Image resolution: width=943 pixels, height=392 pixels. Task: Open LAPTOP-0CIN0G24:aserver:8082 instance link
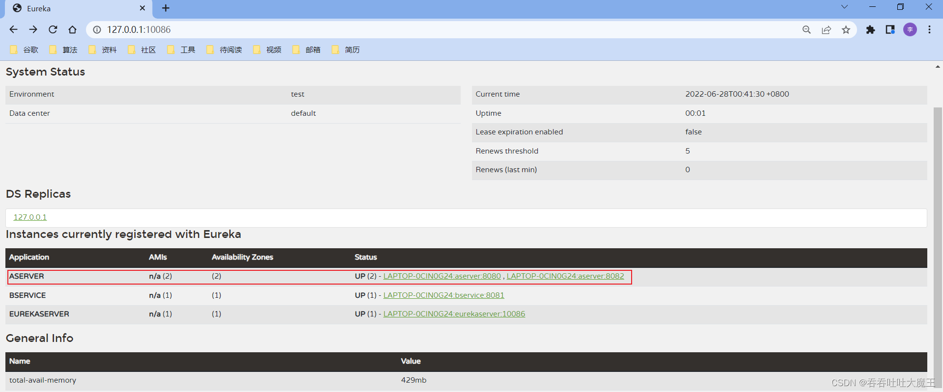pyautogui.click(x=565, y=276)
